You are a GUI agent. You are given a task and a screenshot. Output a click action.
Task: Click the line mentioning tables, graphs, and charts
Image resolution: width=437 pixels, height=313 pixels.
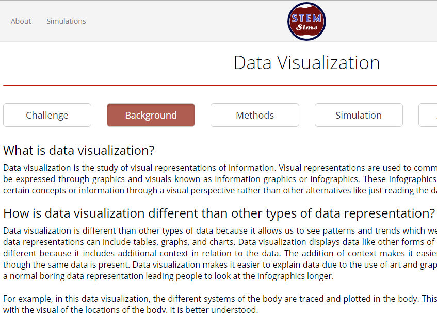220,242
